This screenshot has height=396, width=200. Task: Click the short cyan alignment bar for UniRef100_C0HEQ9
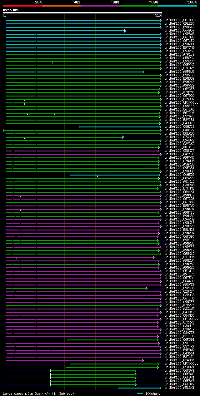tap(115, 175)
